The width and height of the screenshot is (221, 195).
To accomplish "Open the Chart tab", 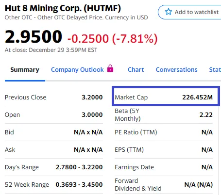I will point(136,70).
